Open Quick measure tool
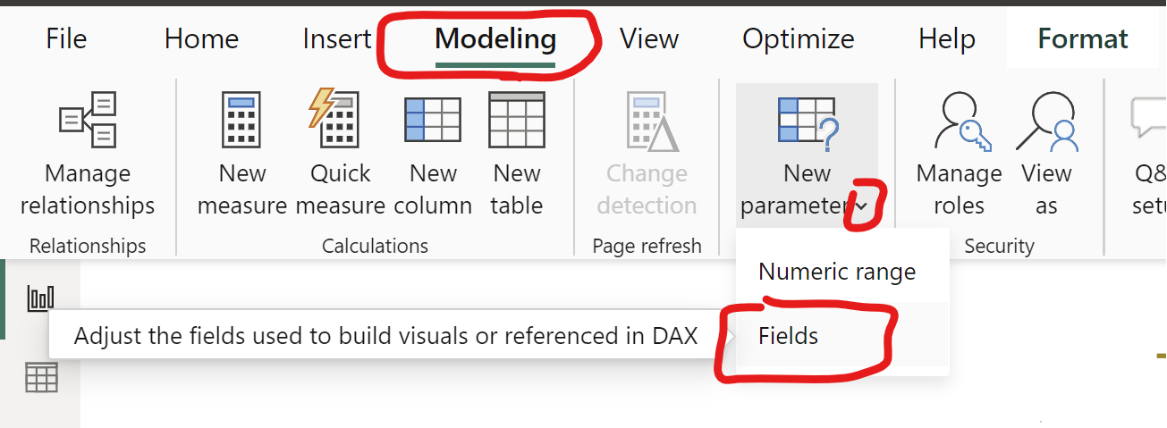The width and height of the screenshot is (1167, 428). point(340,121)
